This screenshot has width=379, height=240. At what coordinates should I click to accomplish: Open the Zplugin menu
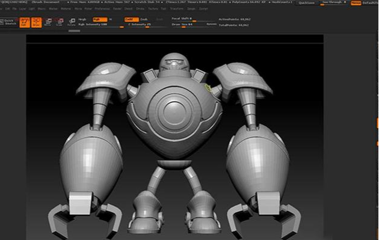[x=191, y=8]
